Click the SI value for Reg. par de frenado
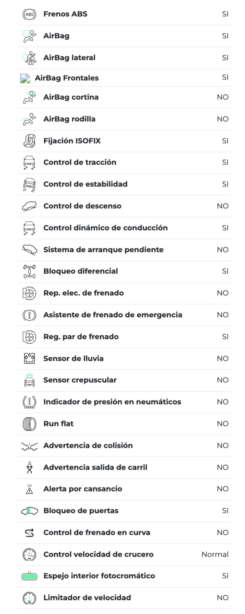The height and width of the screenshot is (614, 245). pyautogui.click(x=225, y=337)
